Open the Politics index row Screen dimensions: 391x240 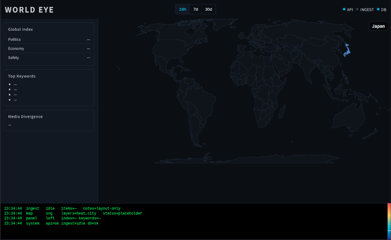pyautogui.click(x=49, y=40)
